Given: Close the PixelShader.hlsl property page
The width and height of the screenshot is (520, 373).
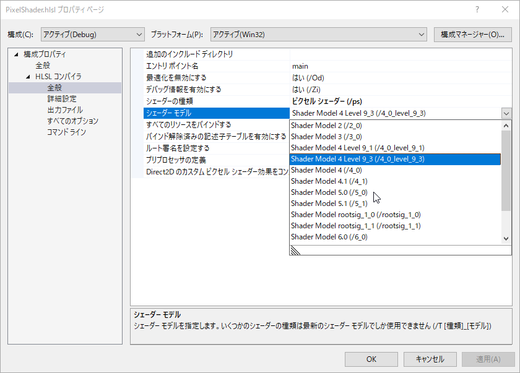Looking at the screenshot, I should [505, 10].
